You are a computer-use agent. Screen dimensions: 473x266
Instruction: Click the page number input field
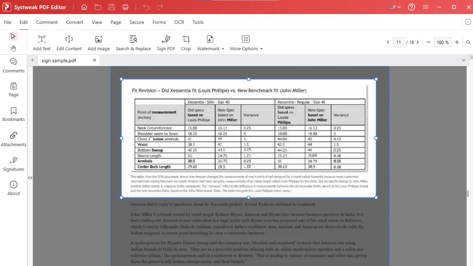tap(398, 42)
